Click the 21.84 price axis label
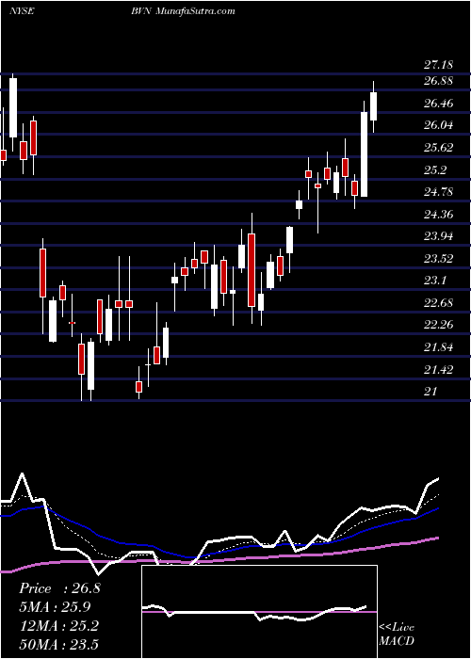This screenshot has height=659, width=471. 438,347
